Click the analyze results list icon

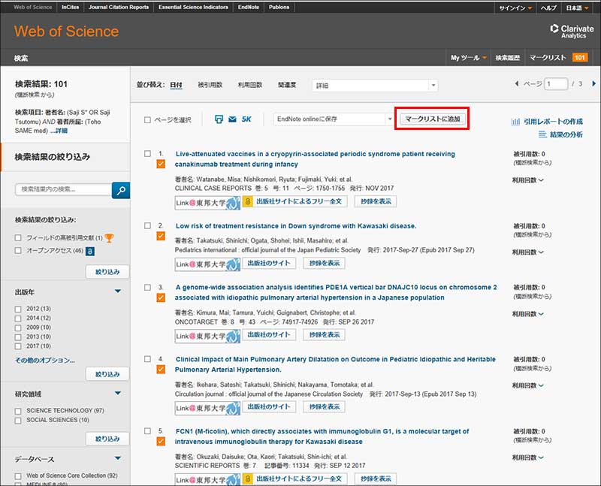[x=542, y=134]
